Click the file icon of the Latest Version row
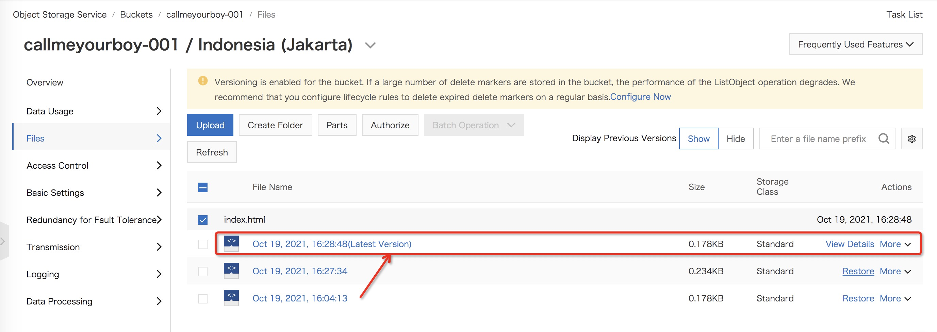 pos(231,243)
